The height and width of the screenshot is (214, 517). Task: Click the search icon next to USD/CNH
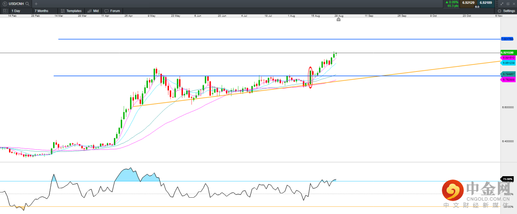point(28,3)
